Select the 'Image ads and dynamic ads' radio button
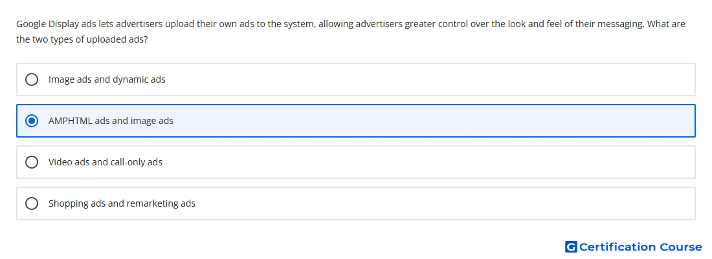This screenshot has height=259, width=712. [32, 79]
